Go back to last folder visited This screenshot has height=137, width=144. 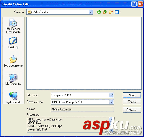(x=99, y=12)
